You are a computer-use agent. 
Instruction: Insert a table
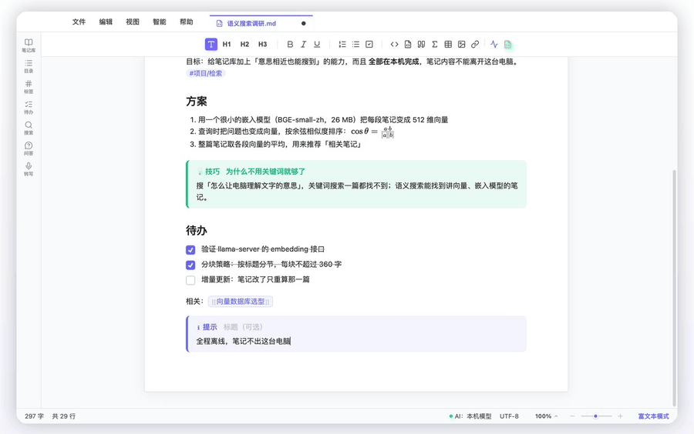click(x=448, y=44)
